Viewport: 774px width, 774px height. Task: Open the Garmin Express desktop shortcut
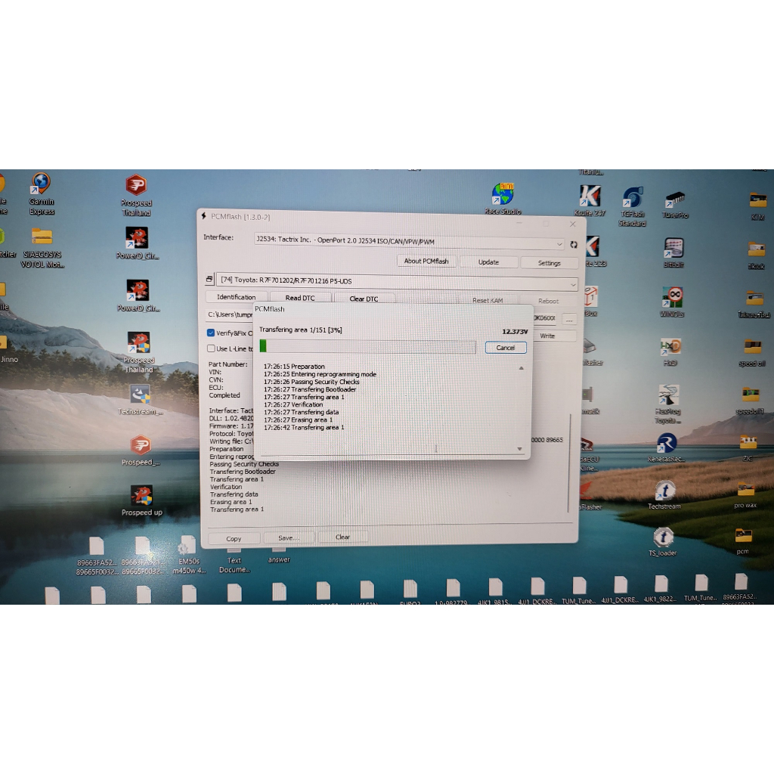click(41, 193)
